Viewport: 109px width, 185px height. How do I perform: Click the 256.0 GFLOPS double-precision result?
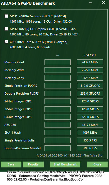tap(90, 93)
